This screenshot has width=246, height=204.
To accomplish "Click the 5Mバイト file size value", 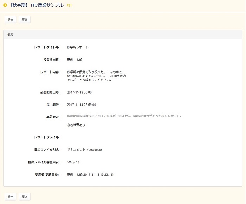I will click(x=73, y=162).
